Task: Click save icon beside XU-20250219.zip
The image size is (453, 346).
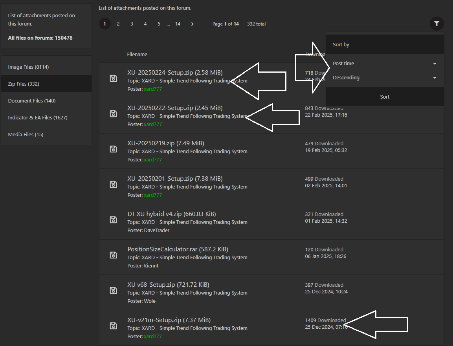Action: [x=113, y=149]
